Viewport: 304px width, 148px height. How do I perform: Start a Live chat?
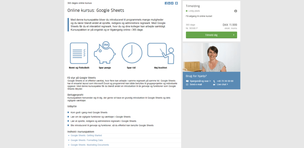click(222, 84)
